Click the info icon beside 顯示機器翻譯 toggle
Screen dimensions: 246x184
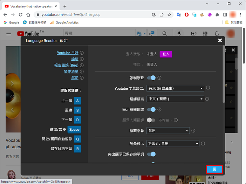159,110
